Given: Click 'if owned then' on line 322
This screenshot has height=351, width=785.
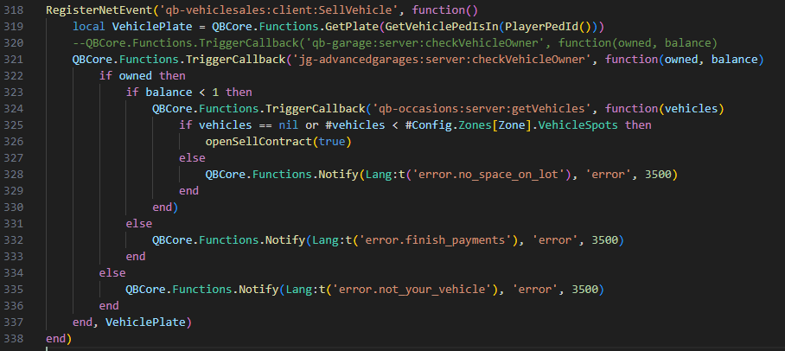Looking at the screenshot, I should tap(142, 76).
